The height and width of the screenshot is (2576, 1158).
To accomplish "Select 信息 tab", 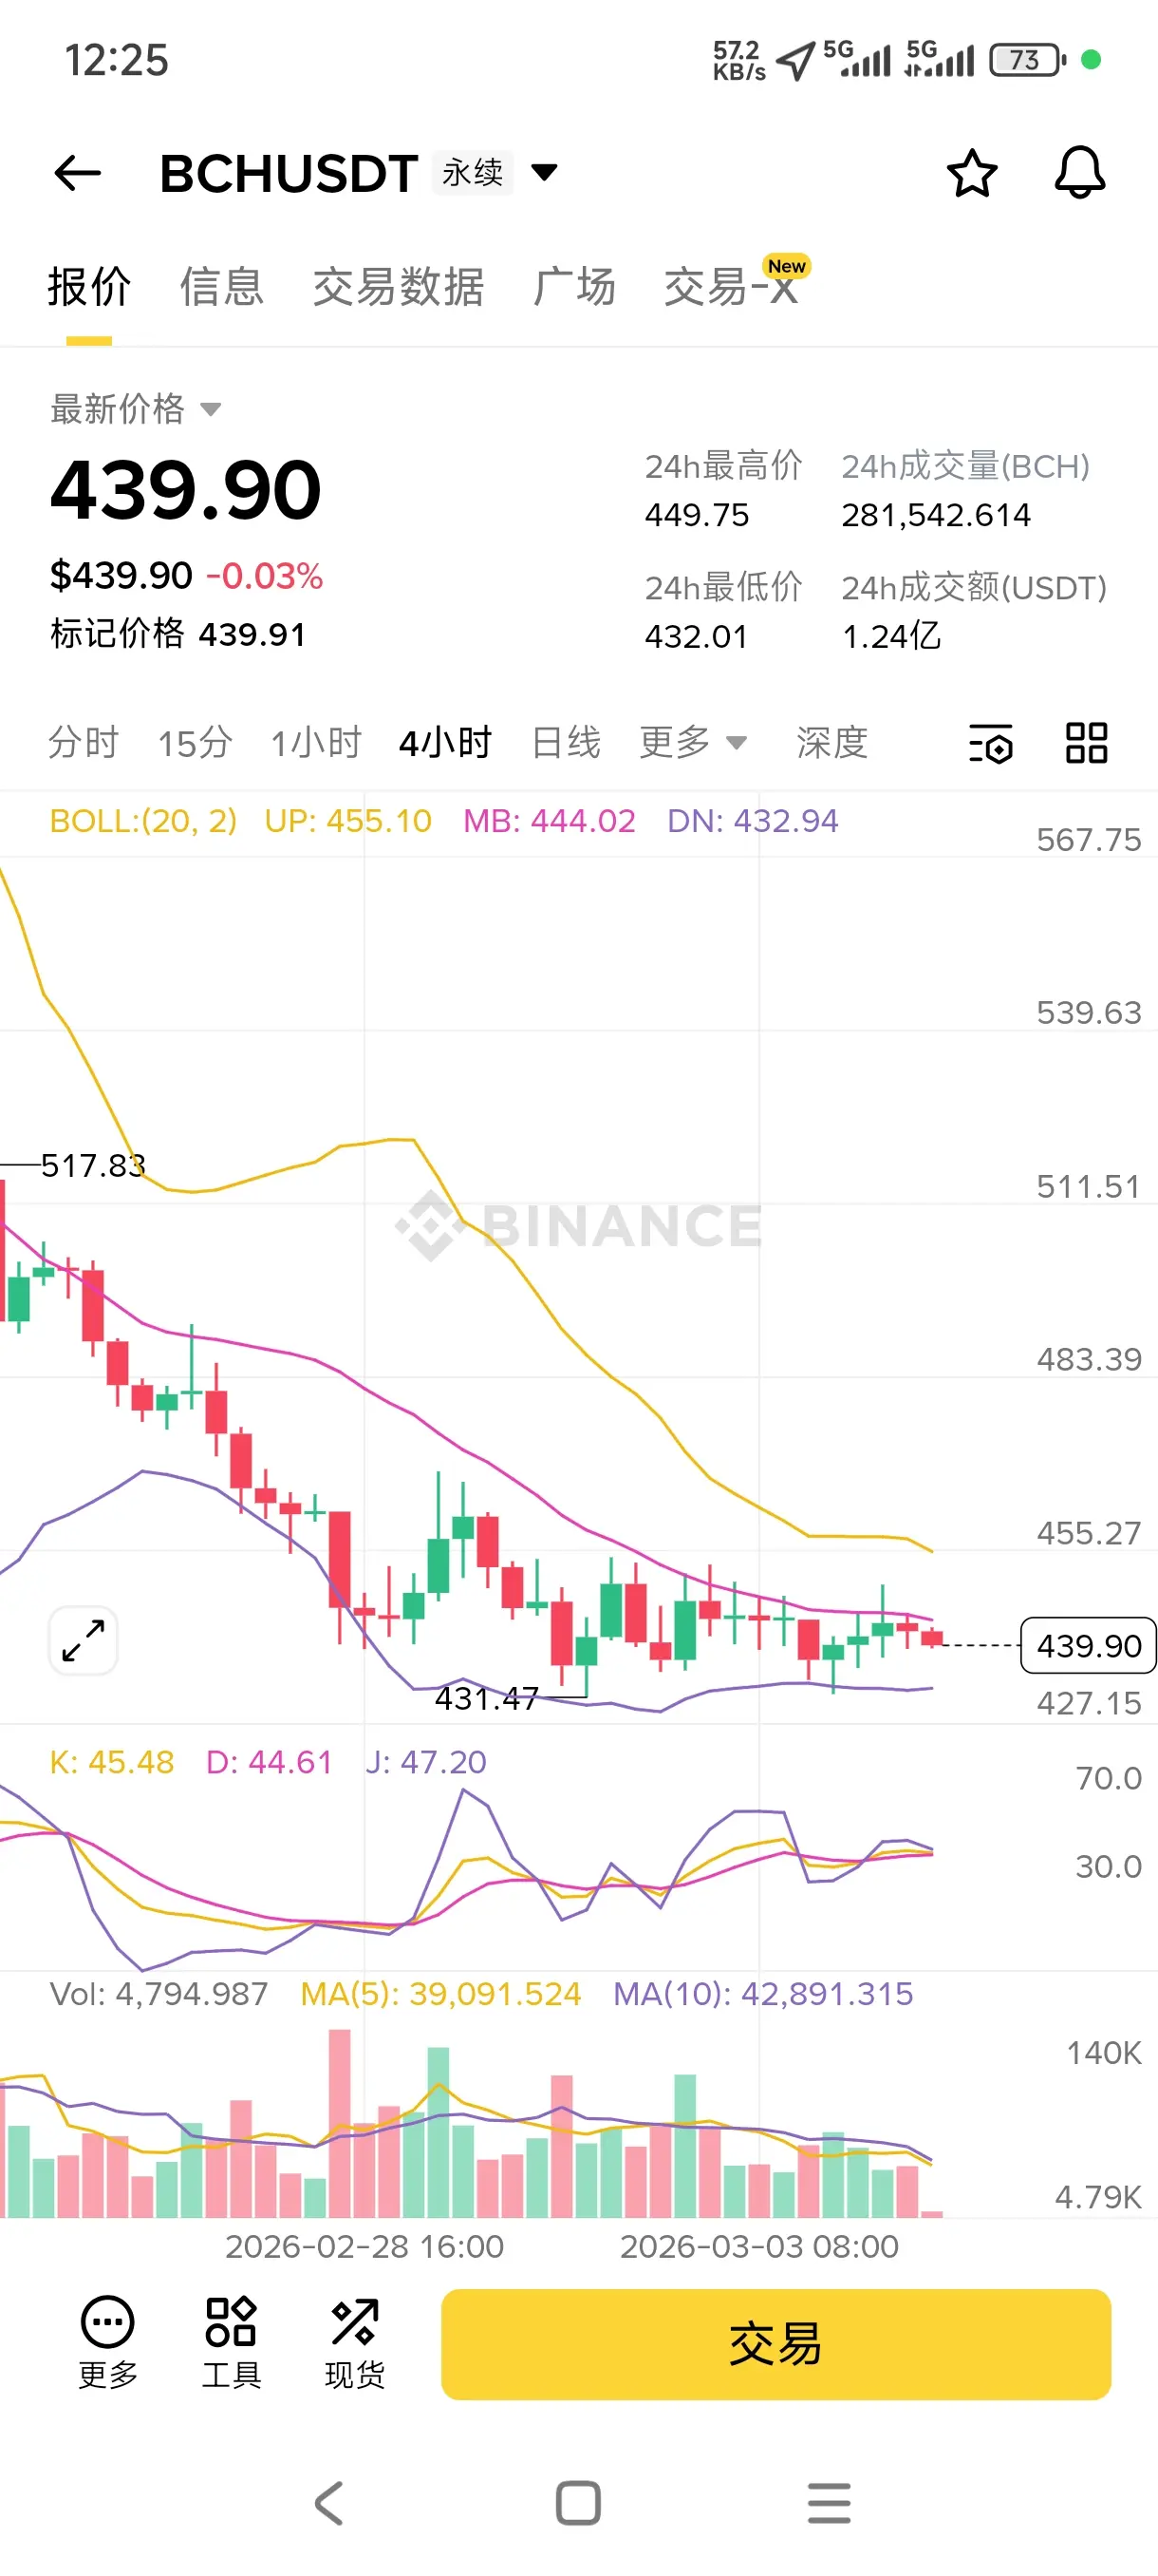I will 222,287.
